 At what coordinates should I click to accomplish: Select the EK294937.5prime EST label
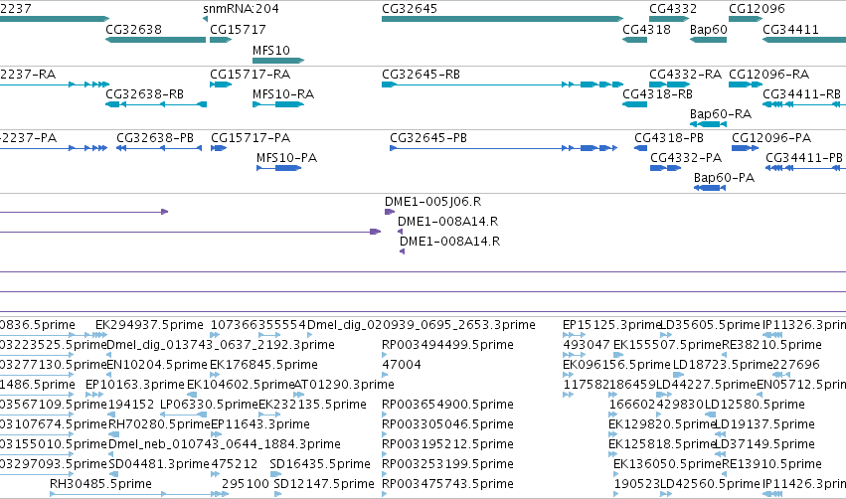149,325
